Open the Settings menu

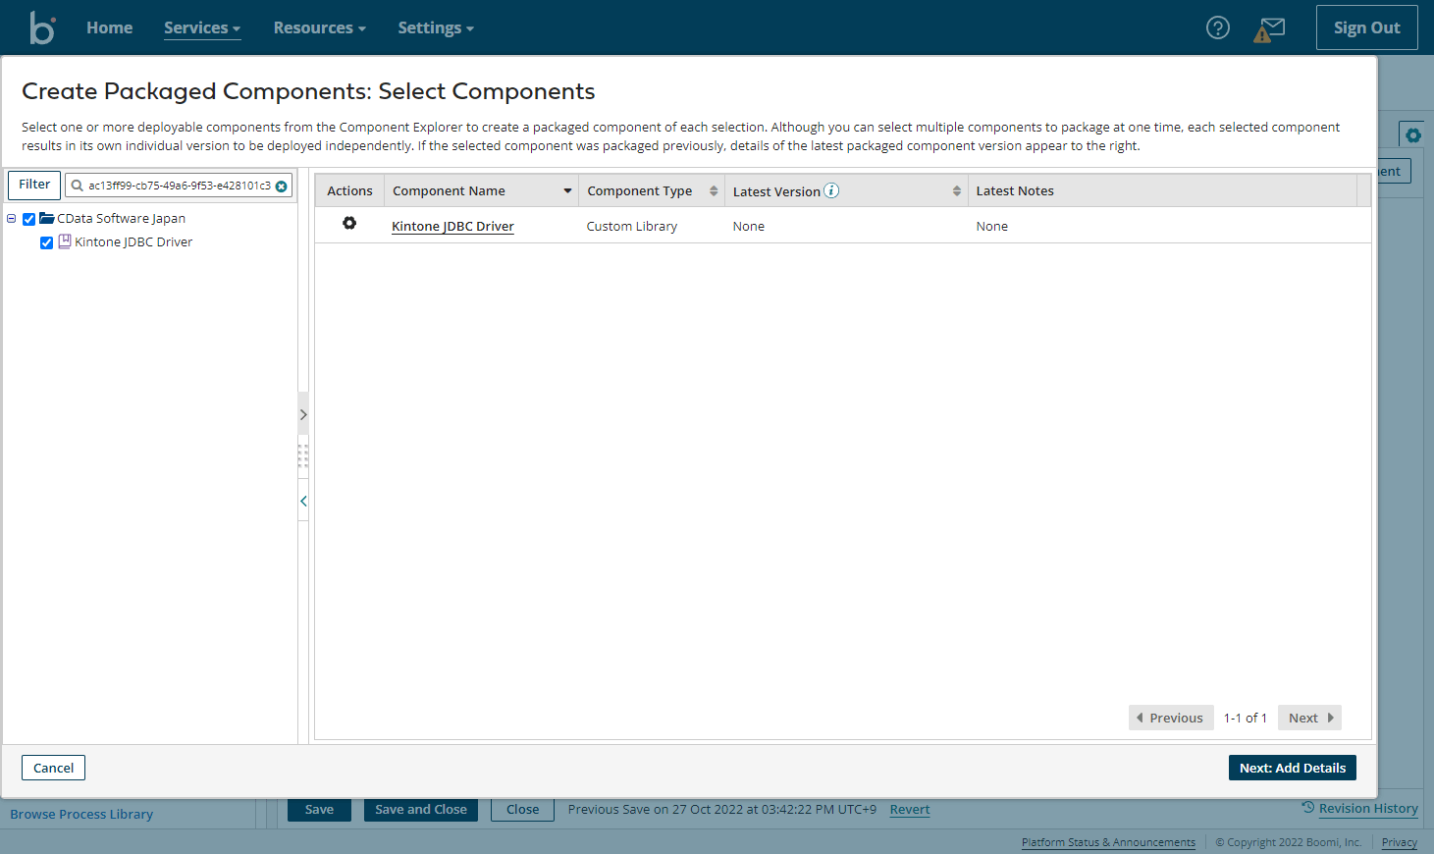(436, 27)
